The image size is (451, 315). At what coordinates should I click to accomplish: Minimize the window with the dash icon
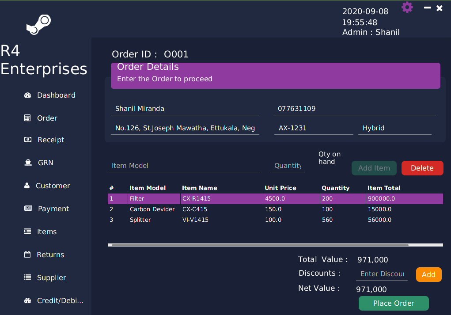click(x=428, y=8)
